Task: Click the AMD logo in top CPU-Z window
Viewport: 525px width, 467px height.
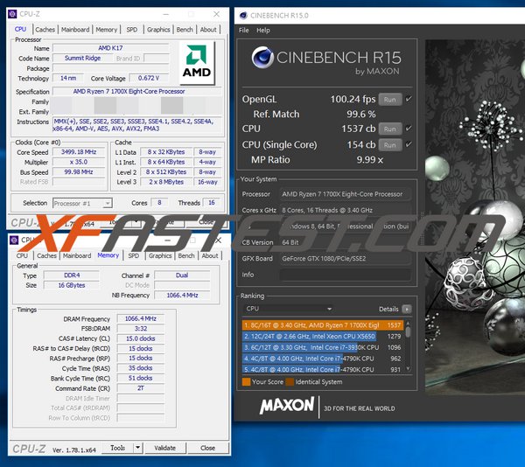Action: point(197,63)
